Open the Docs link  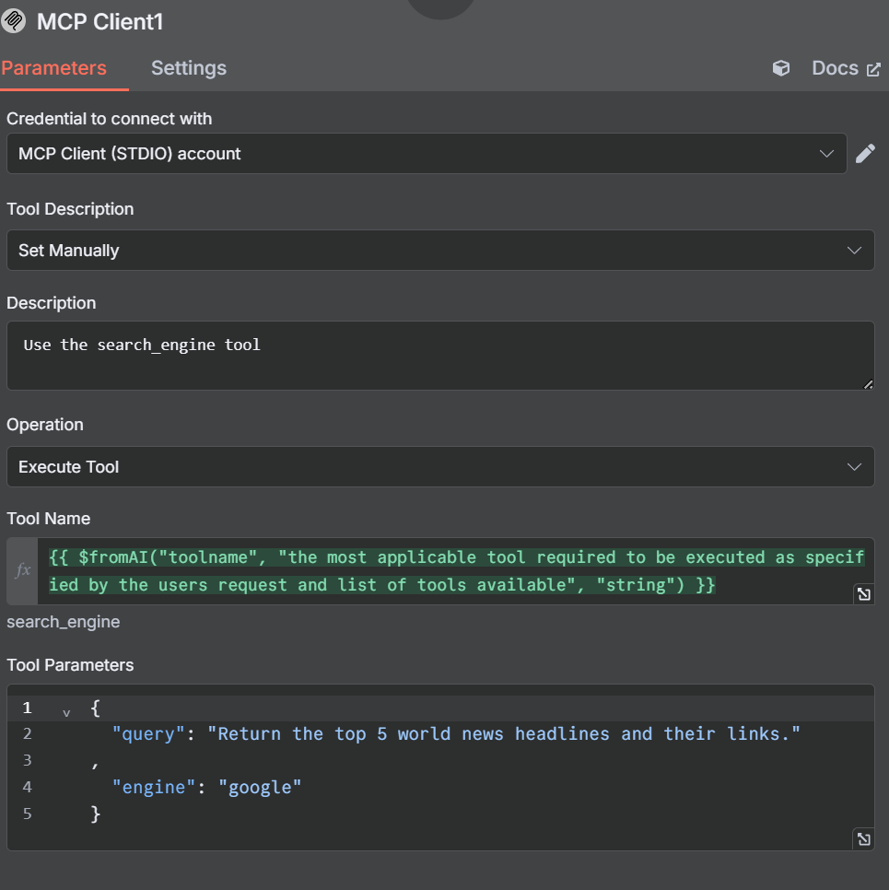[846, 68]
